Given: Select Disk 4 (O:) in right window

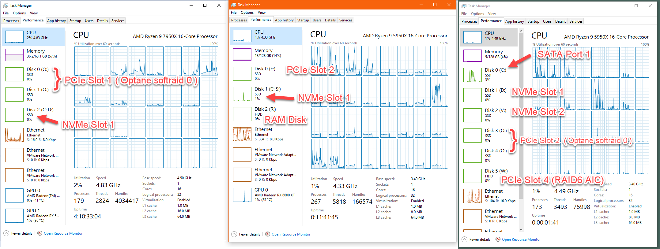Looking at the screenshot, I should tap(489, 155).
